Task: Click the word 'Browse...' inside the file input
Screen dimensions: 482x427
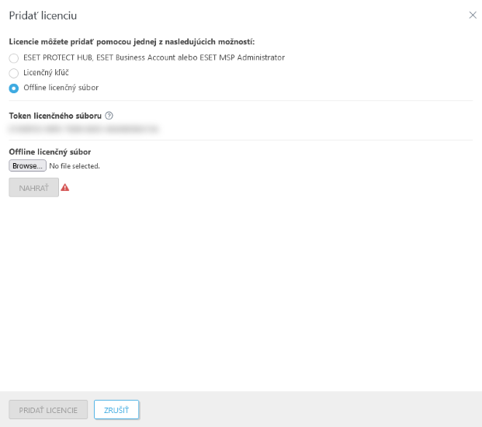Action: [x=28, y=165]
